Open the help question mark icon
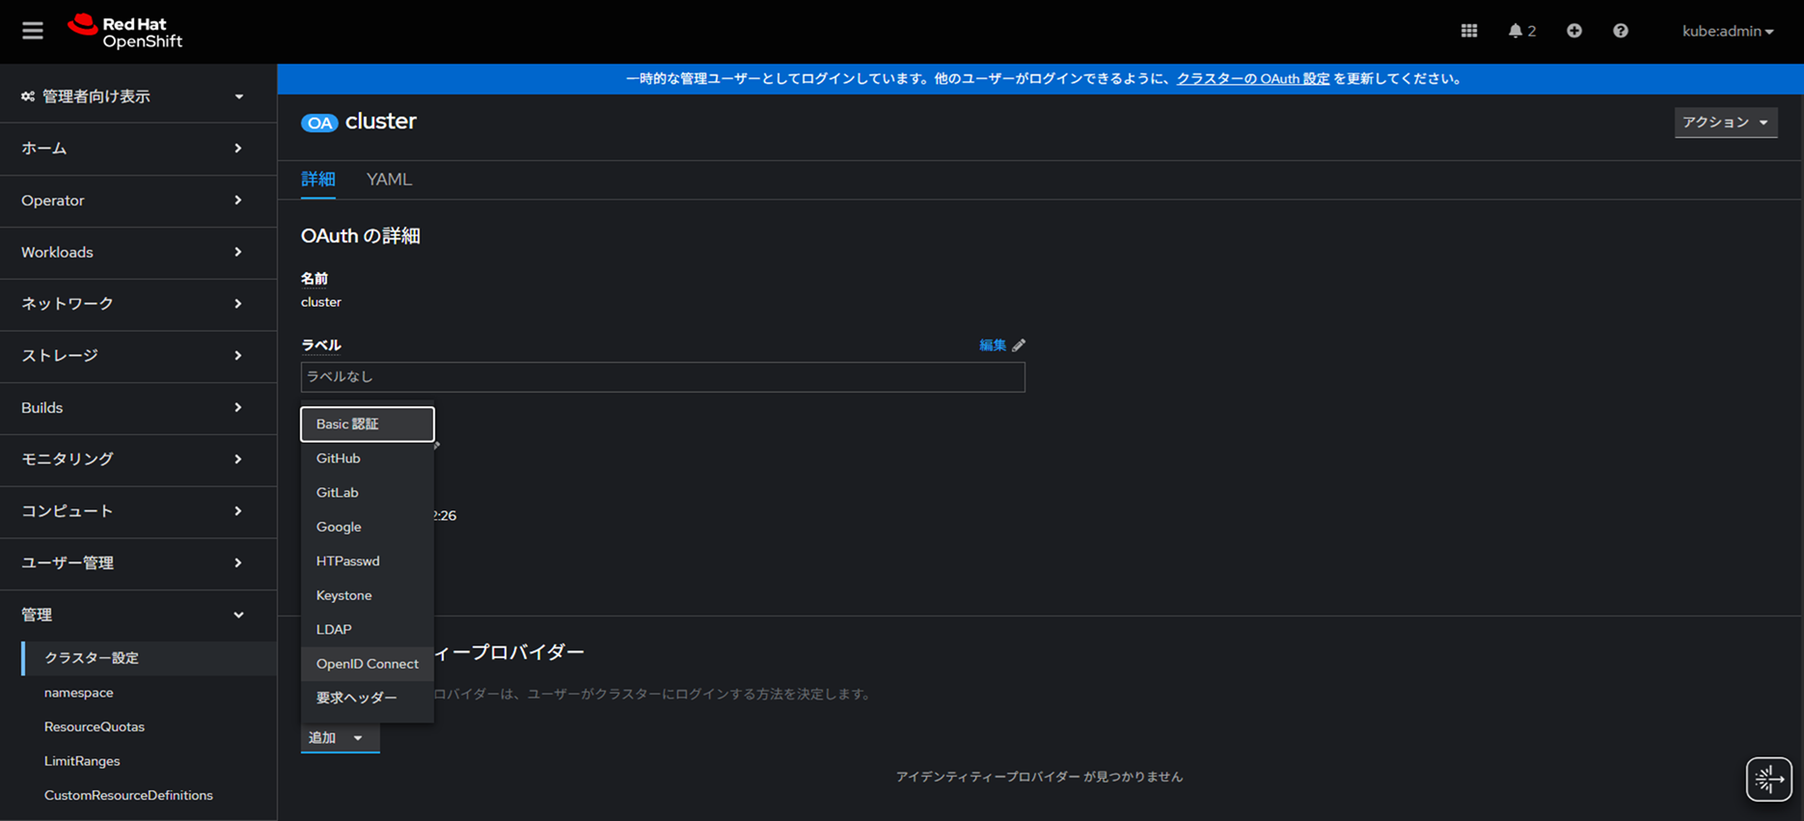 click(x=1620, y=31)
